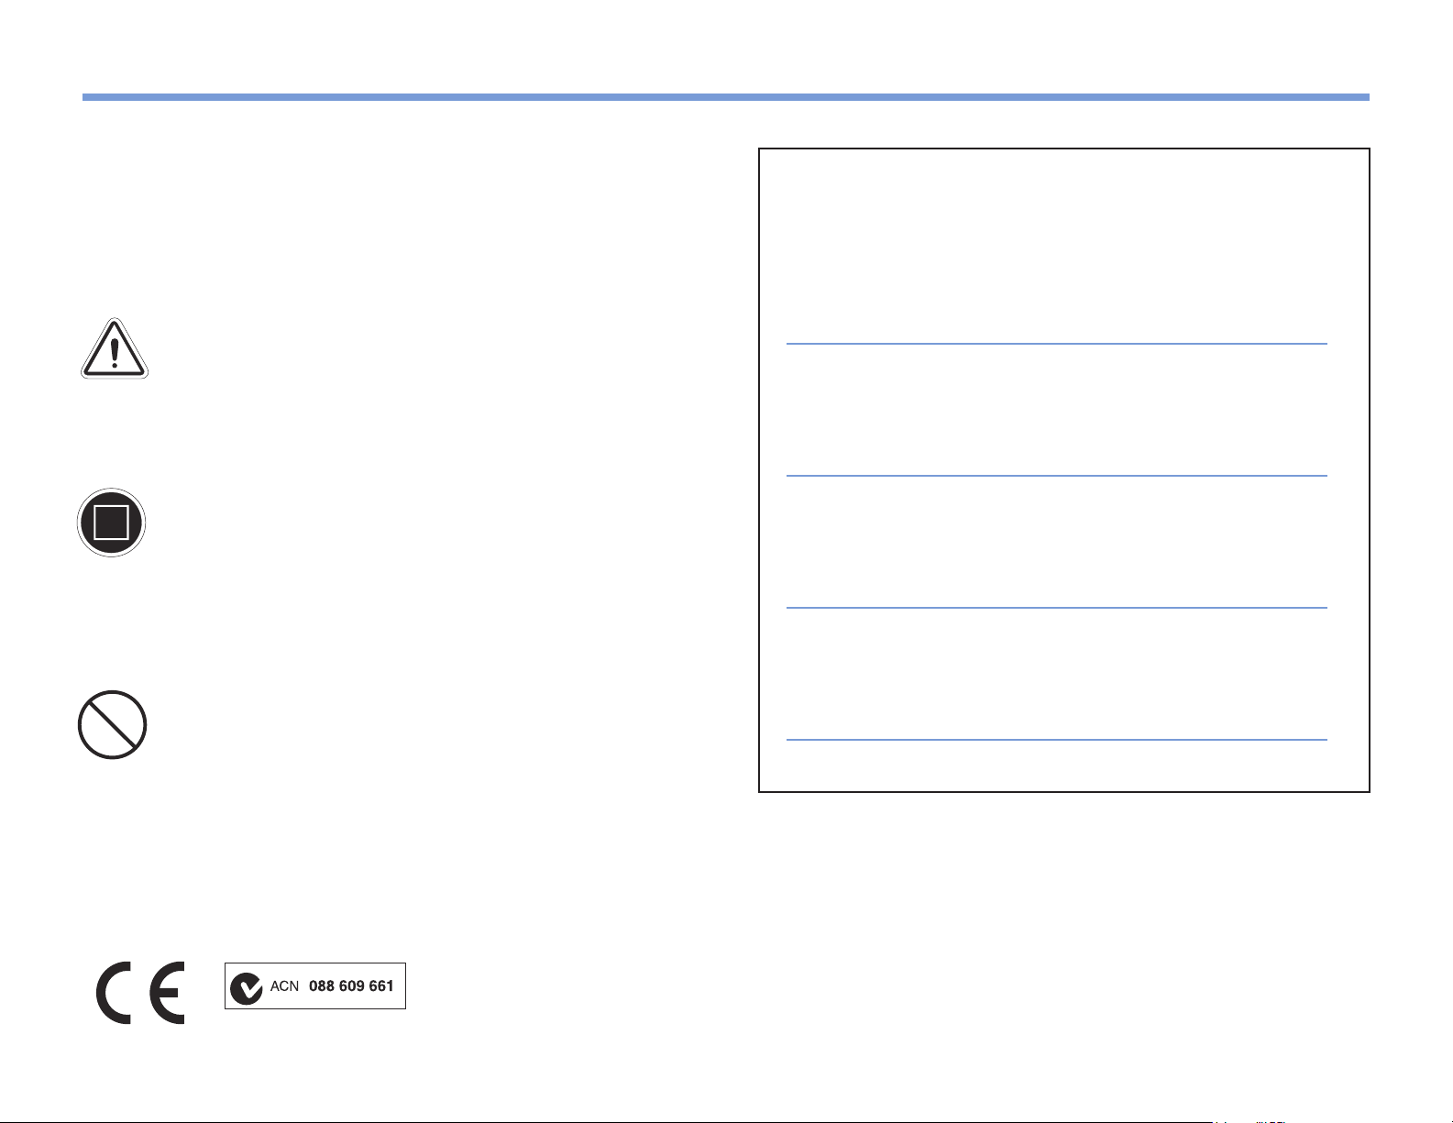Click the exclamation mark inside the triangle
The image size is (1453, 1123).
tap(112, 353)
